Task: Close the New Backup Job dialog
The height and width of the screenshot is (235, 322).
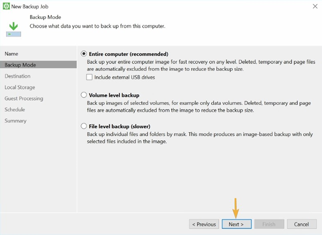Action: [x=315, y=6]
